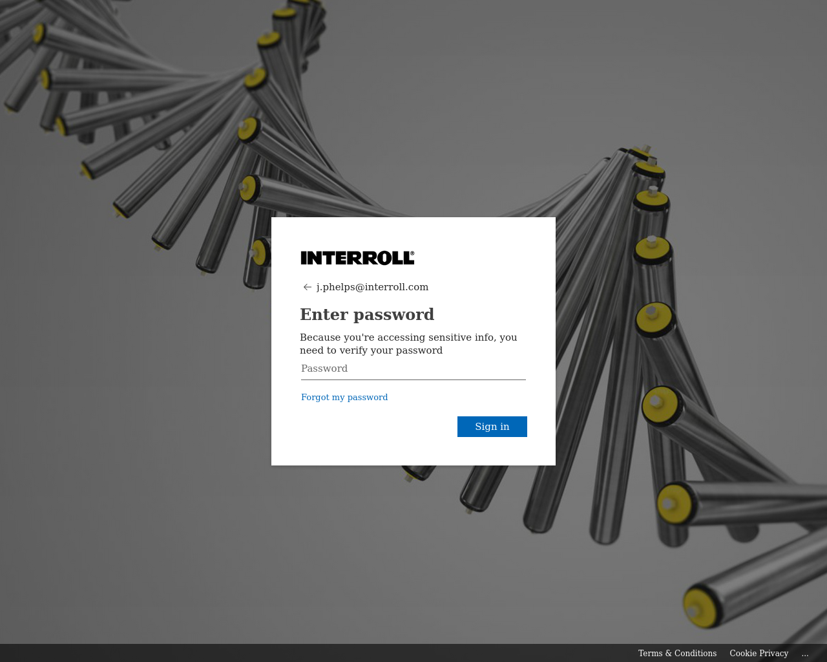Click the dark footer bar's empty area
This screenshot has width=827, height=662.
click(310, 653)
